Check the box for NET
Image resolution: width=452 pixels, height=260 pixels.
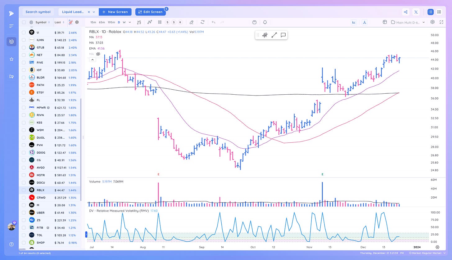click(x=24, y=55)
